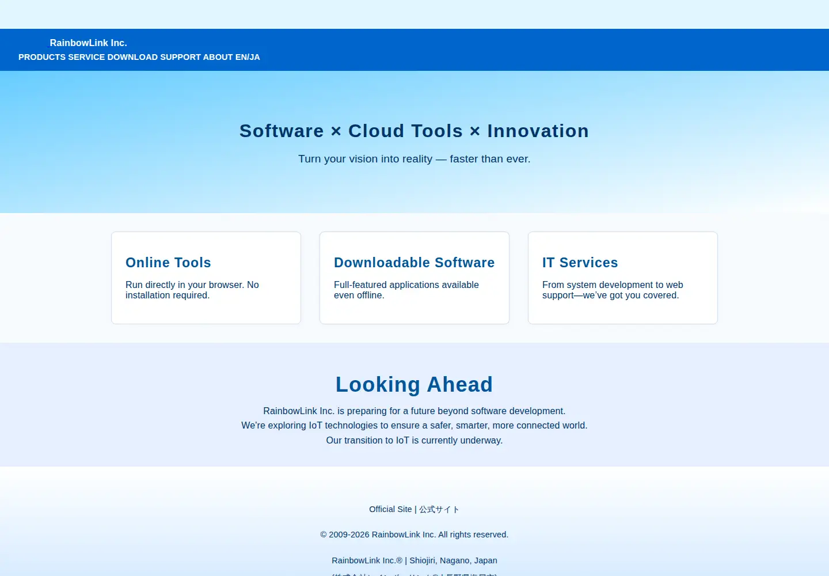Switch language using the EN/JA link
Image resolution: width=829 pixels, height=576 pixels.
click(x=248, y=57)
